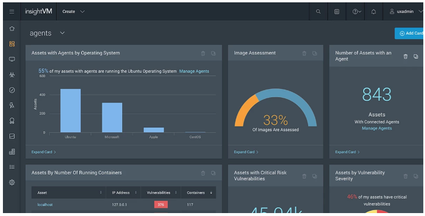Go to Home in sidebar

tap(12, 29)
